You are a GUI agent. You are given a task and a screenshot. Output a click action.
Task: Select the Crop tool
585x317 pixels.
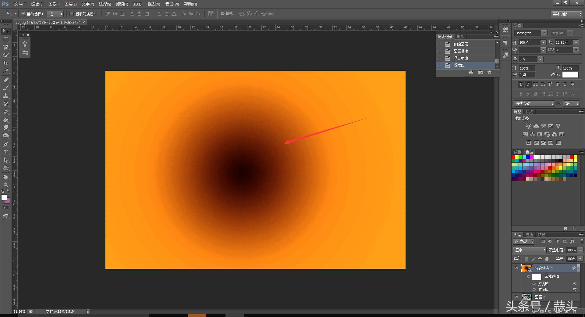coord(5,63)
